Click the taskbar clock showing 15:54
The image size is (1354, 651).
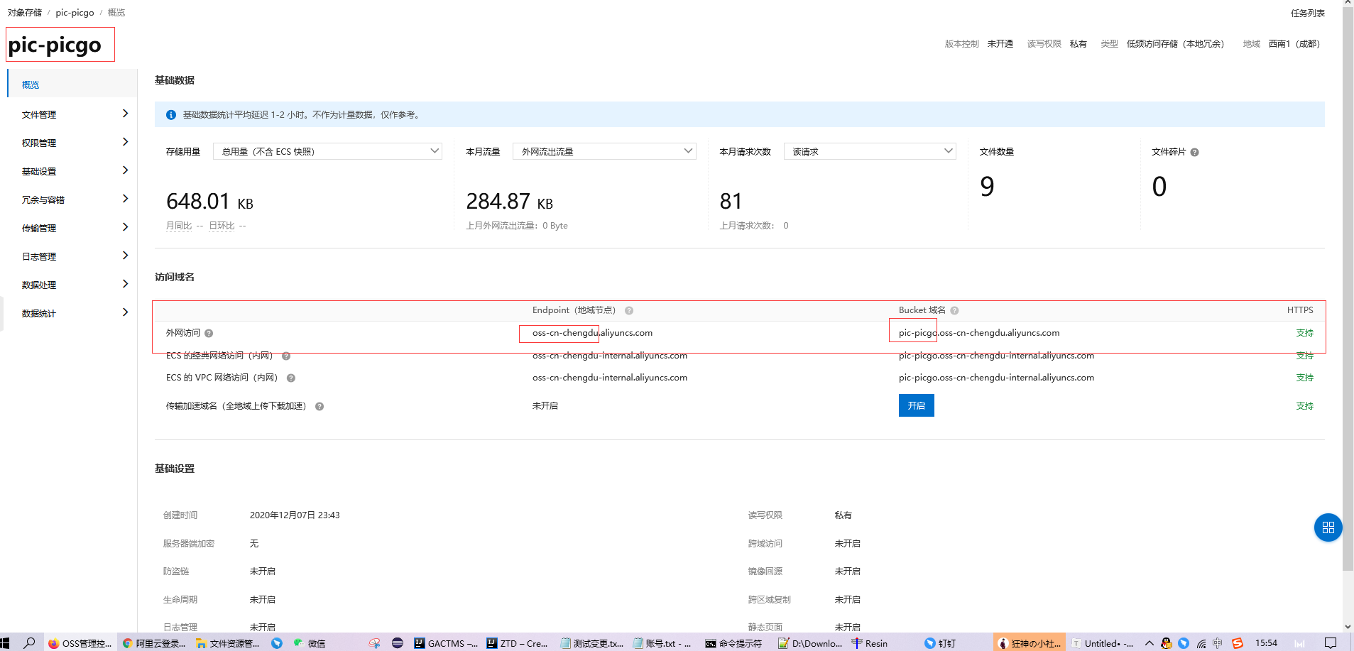(x=1266, y=643)
